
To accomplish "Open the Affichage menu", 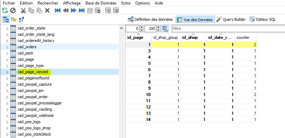I will point(72,3).
